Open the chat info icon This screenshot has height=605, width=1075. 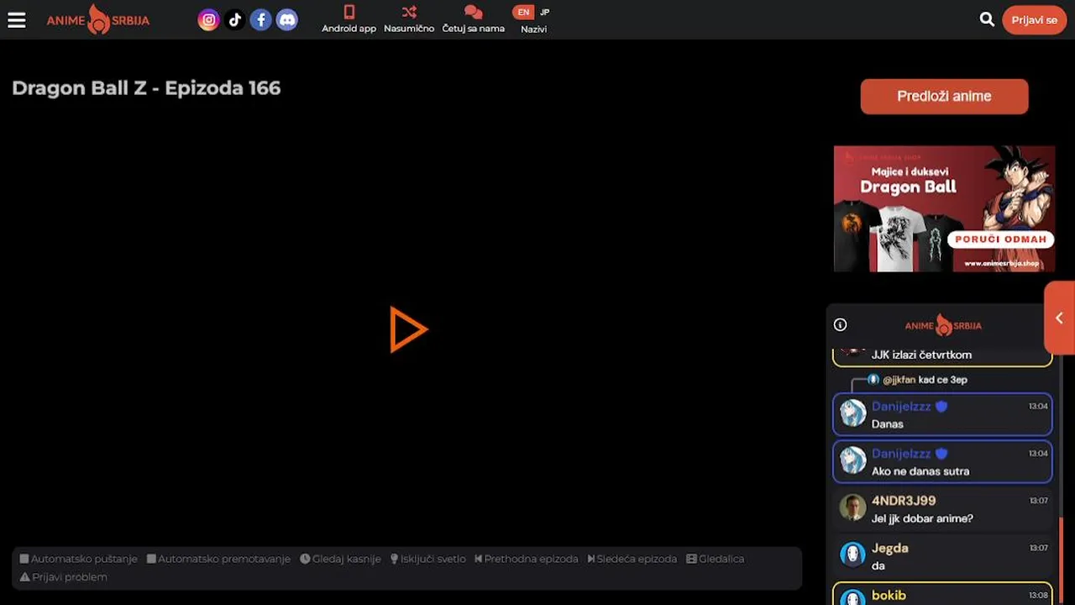click(x=840, y=325)
